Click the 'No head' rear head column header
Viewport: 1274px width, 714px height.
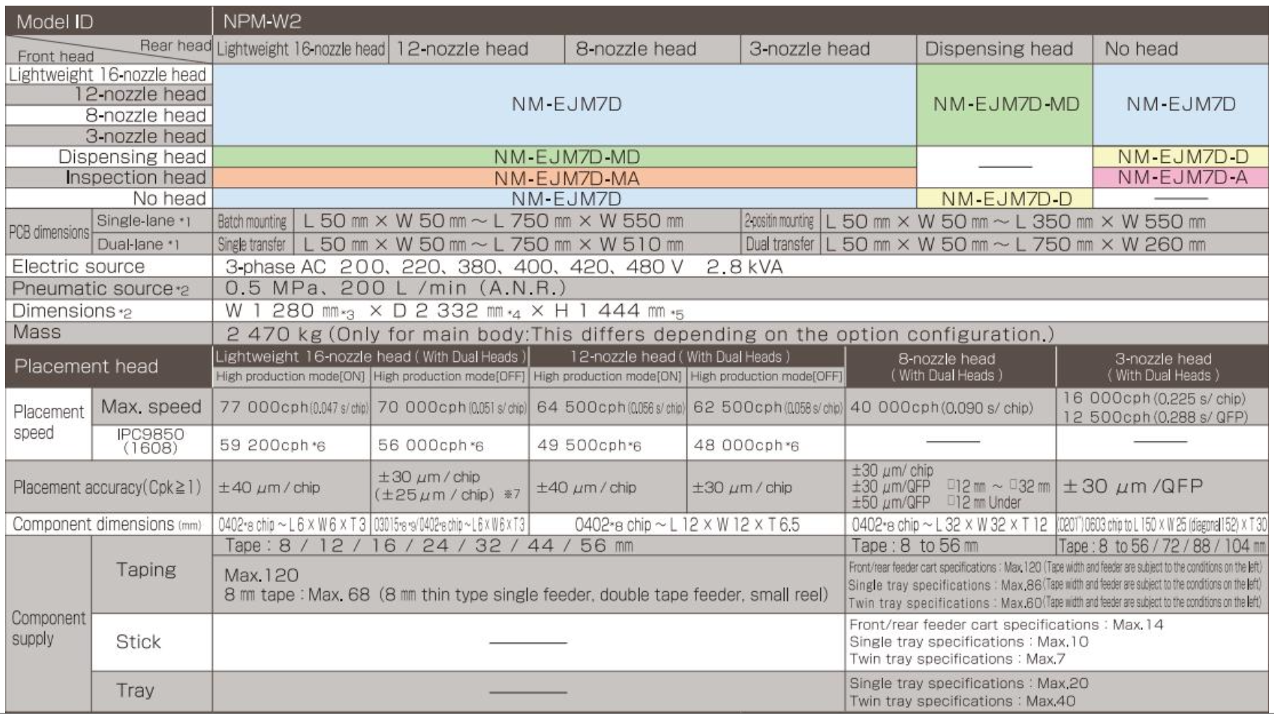1180,49
